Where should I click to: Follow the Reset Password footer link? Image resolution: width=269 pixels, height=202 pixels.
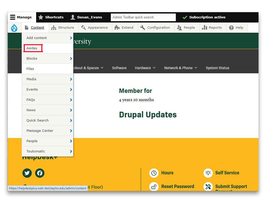point(178,186)
